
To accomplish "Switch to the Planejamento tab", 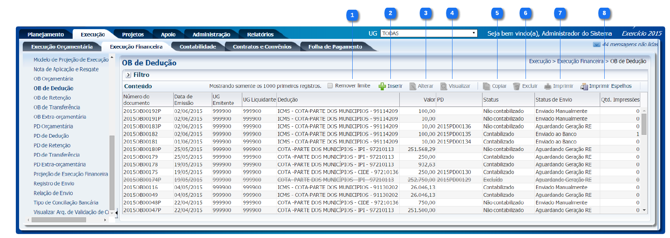I will (x=45, y=34).
